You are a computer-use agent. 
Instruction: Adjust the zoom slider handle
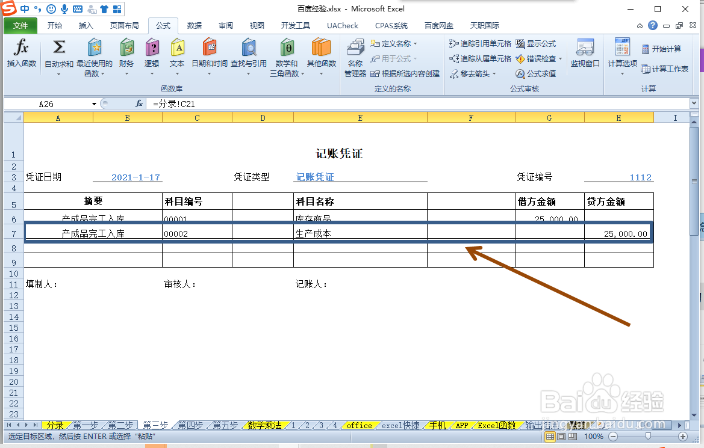tap(649, 437)
